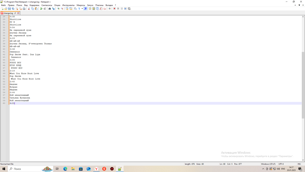Open Task View on the taskbar
Image resolution: width=305 pixels, height=172 pixels.
pyautogui.click(x=57, y=169)
